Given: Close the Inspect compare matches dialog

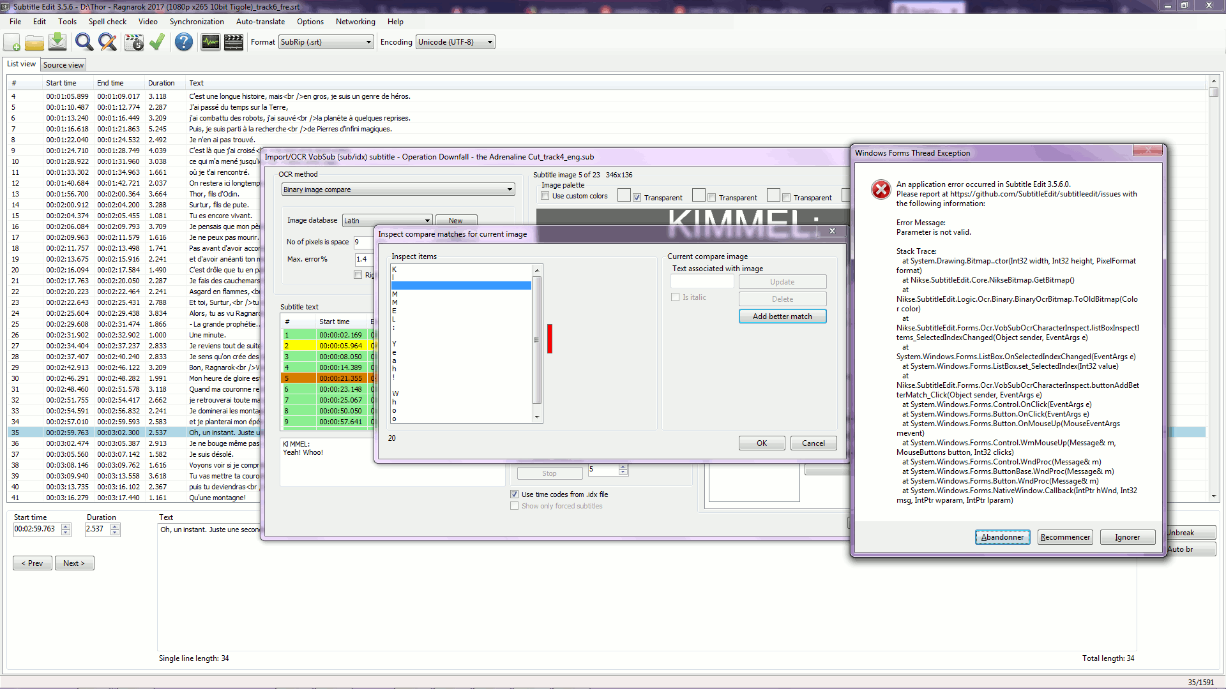Looking at the screenshot, I should pos(832,231).
